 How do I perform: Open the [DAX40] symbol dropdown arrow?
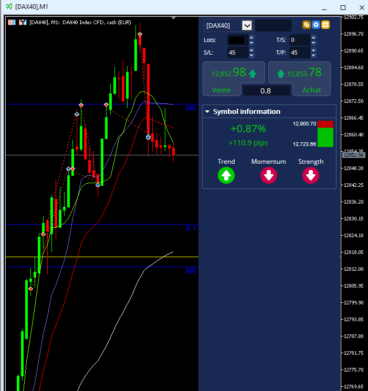tap(247, 25)
